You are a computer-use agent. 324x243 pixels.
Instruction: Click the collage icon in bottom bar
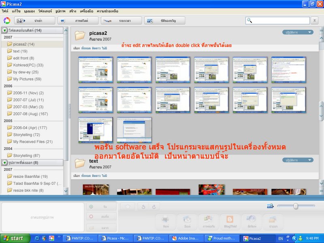pyautogui.click(x=209, y=222)
